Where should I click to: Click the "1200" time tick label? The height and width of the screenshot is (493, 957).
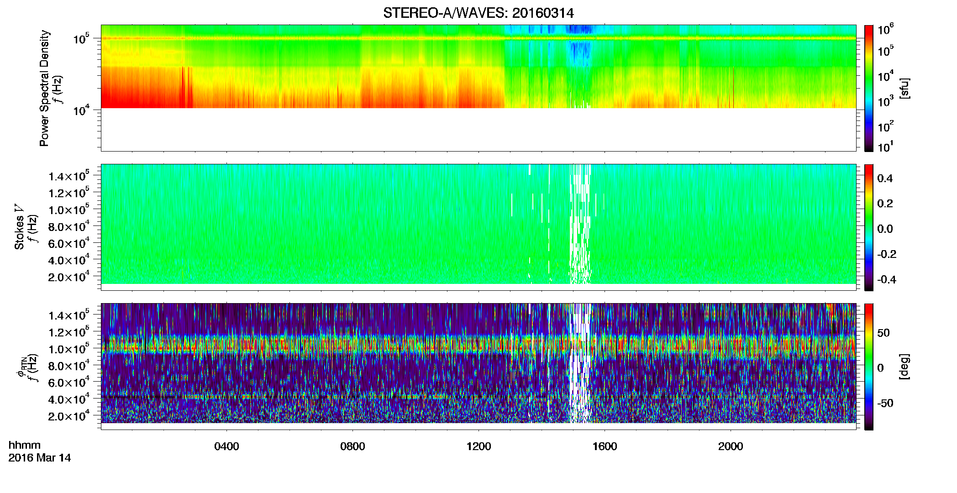point(478,446)
